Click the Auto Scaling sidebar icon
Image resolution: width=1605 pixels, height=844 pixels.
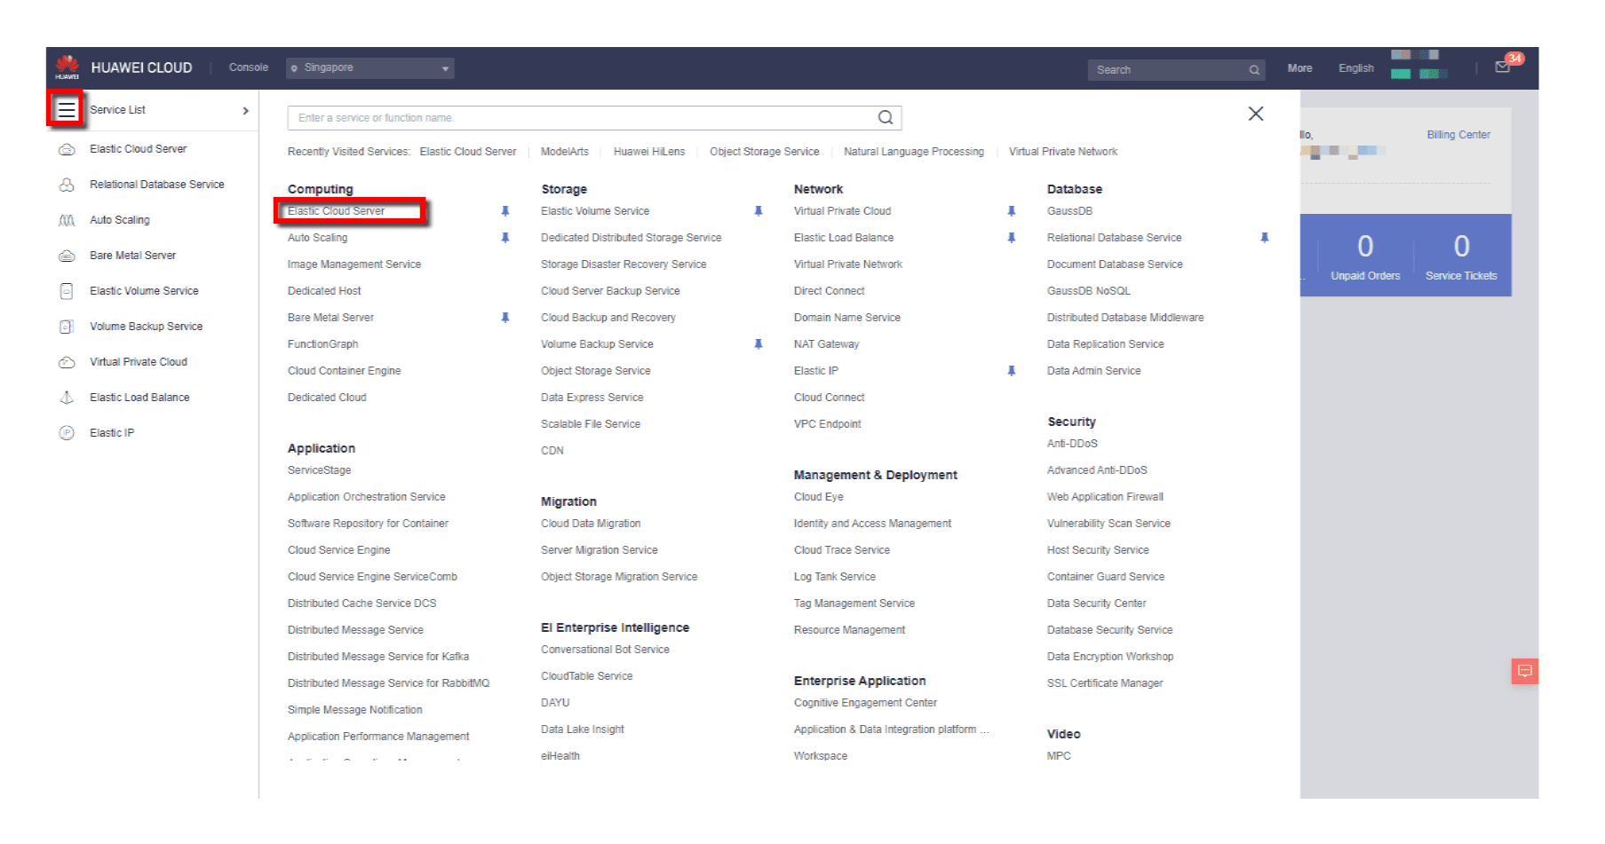67,220
